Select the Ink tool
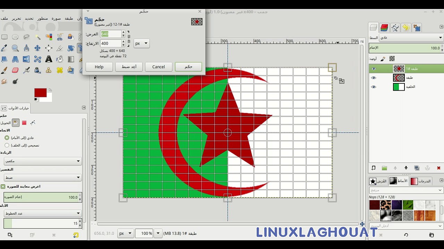The height and width of the screenshot is (249, 444). 37,70
